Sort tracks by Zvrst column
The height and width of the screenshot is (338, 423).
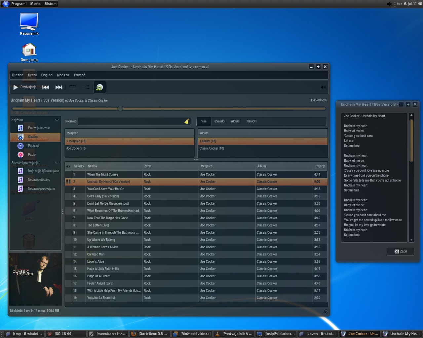[171, 166]
